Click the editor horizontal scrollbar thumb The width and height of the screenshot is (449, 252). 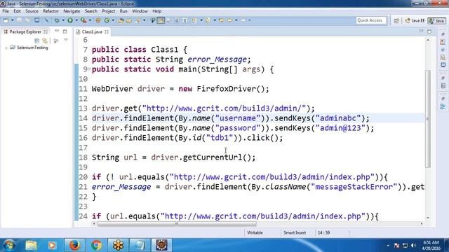[x=177, y=224]
